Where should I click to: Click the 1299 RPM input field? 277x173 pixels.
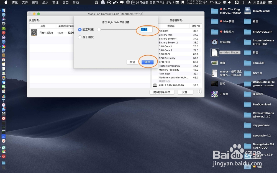(x=146, y=30)
